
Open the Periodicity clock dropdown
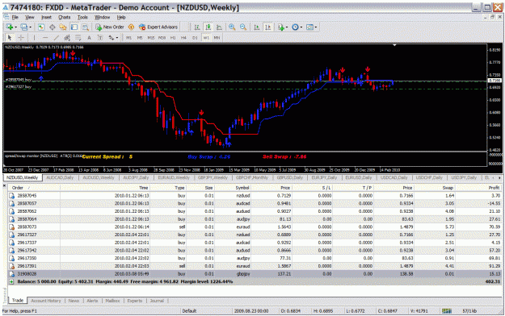point(297,27)
